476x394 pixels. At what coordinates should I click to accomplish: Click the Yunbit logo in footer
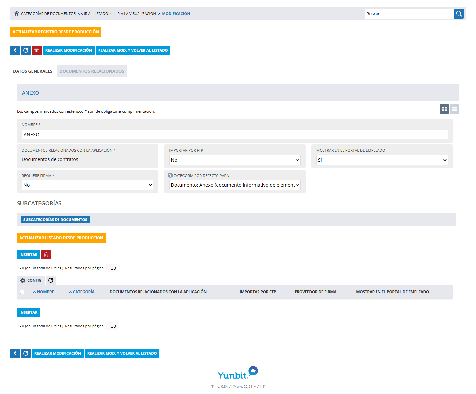[x=238, y=373]
